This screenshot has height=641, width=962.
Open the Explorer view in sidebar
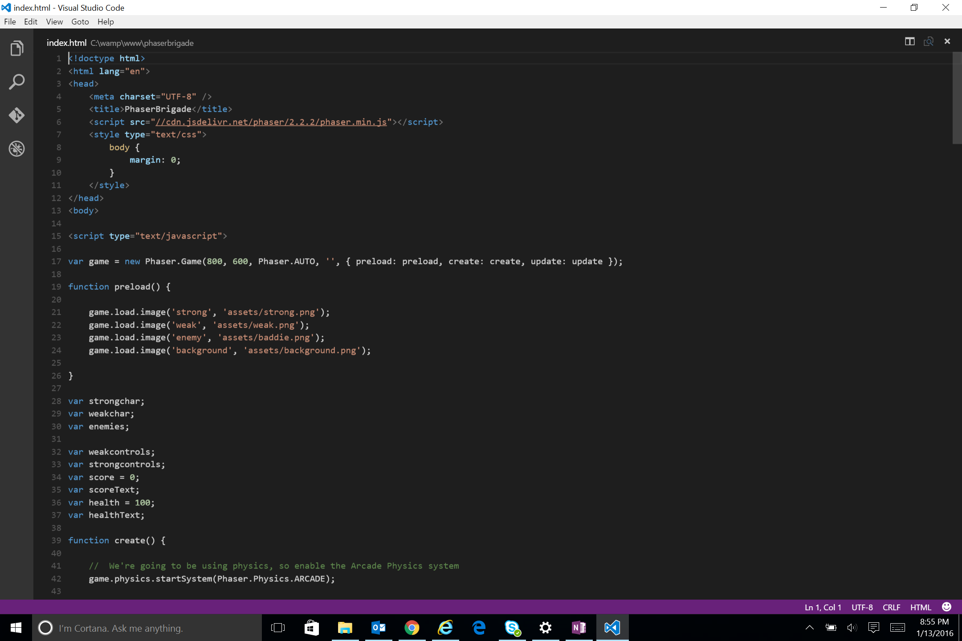click(x=16, y=49)
